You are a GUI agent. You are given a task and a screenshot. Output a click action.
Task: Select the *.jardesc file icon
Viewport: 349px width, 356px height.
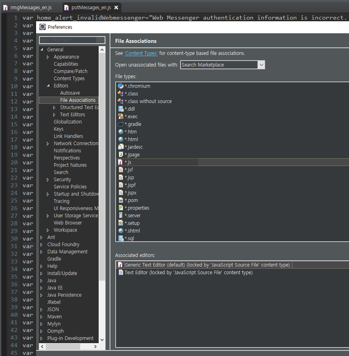(x=121, y=147)
